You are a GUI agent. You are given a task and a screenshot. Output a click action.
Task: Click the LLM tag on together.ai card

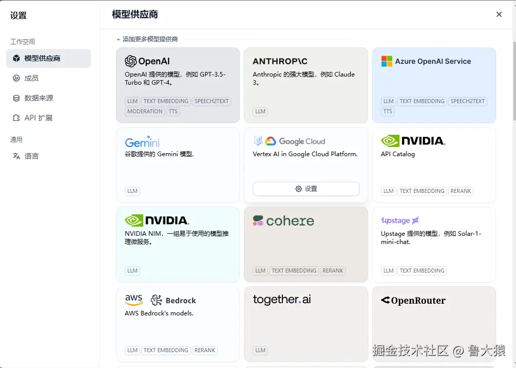point(260,350)
